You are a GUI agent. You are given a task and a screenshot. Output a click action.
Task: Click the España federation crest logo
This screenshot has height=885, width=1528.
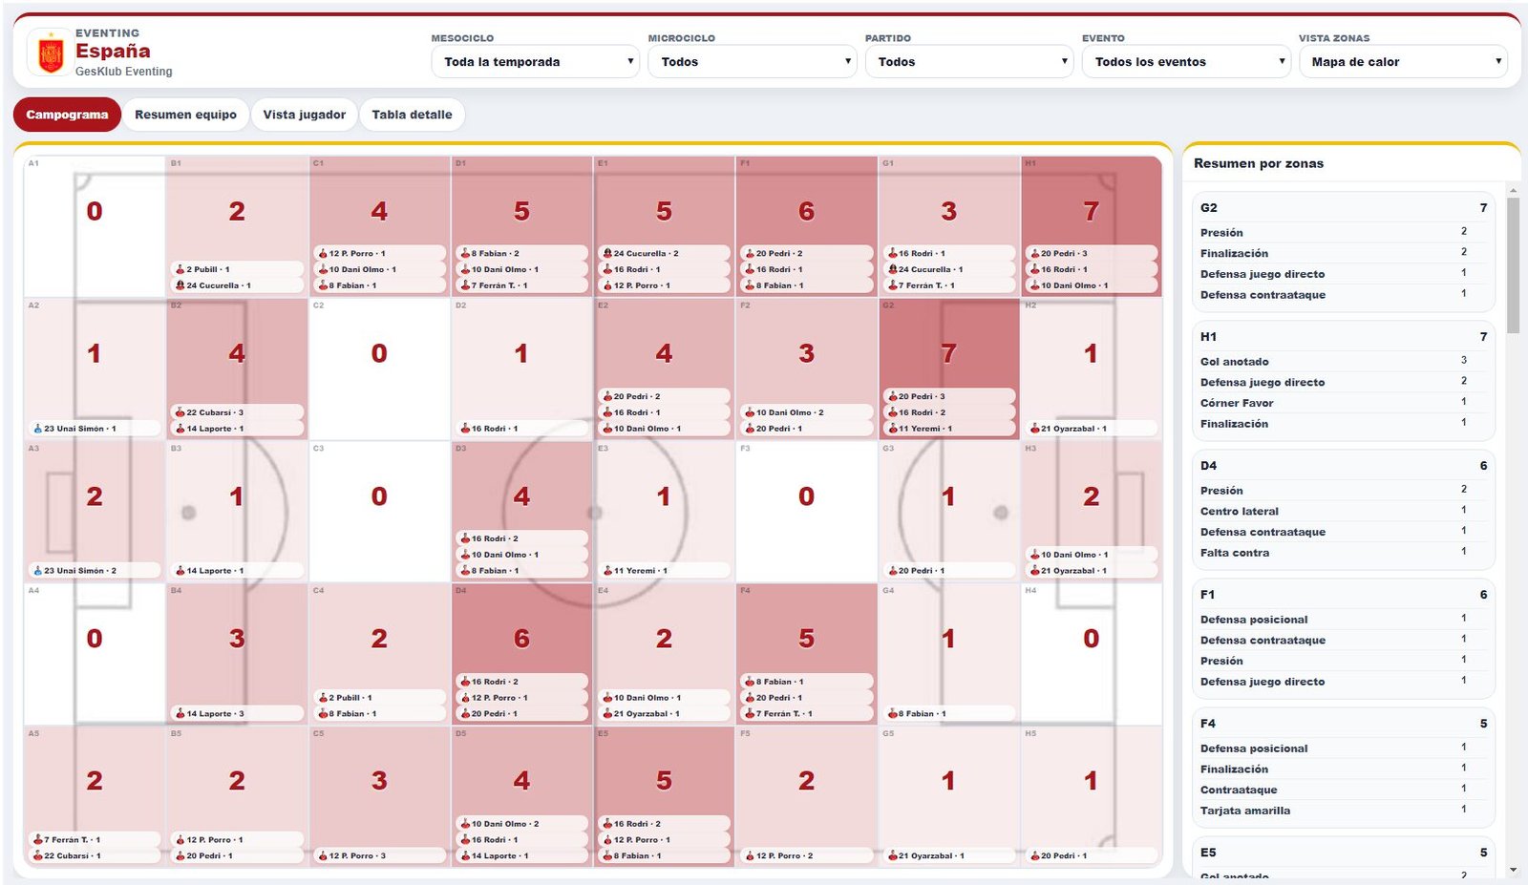(51, 53)
